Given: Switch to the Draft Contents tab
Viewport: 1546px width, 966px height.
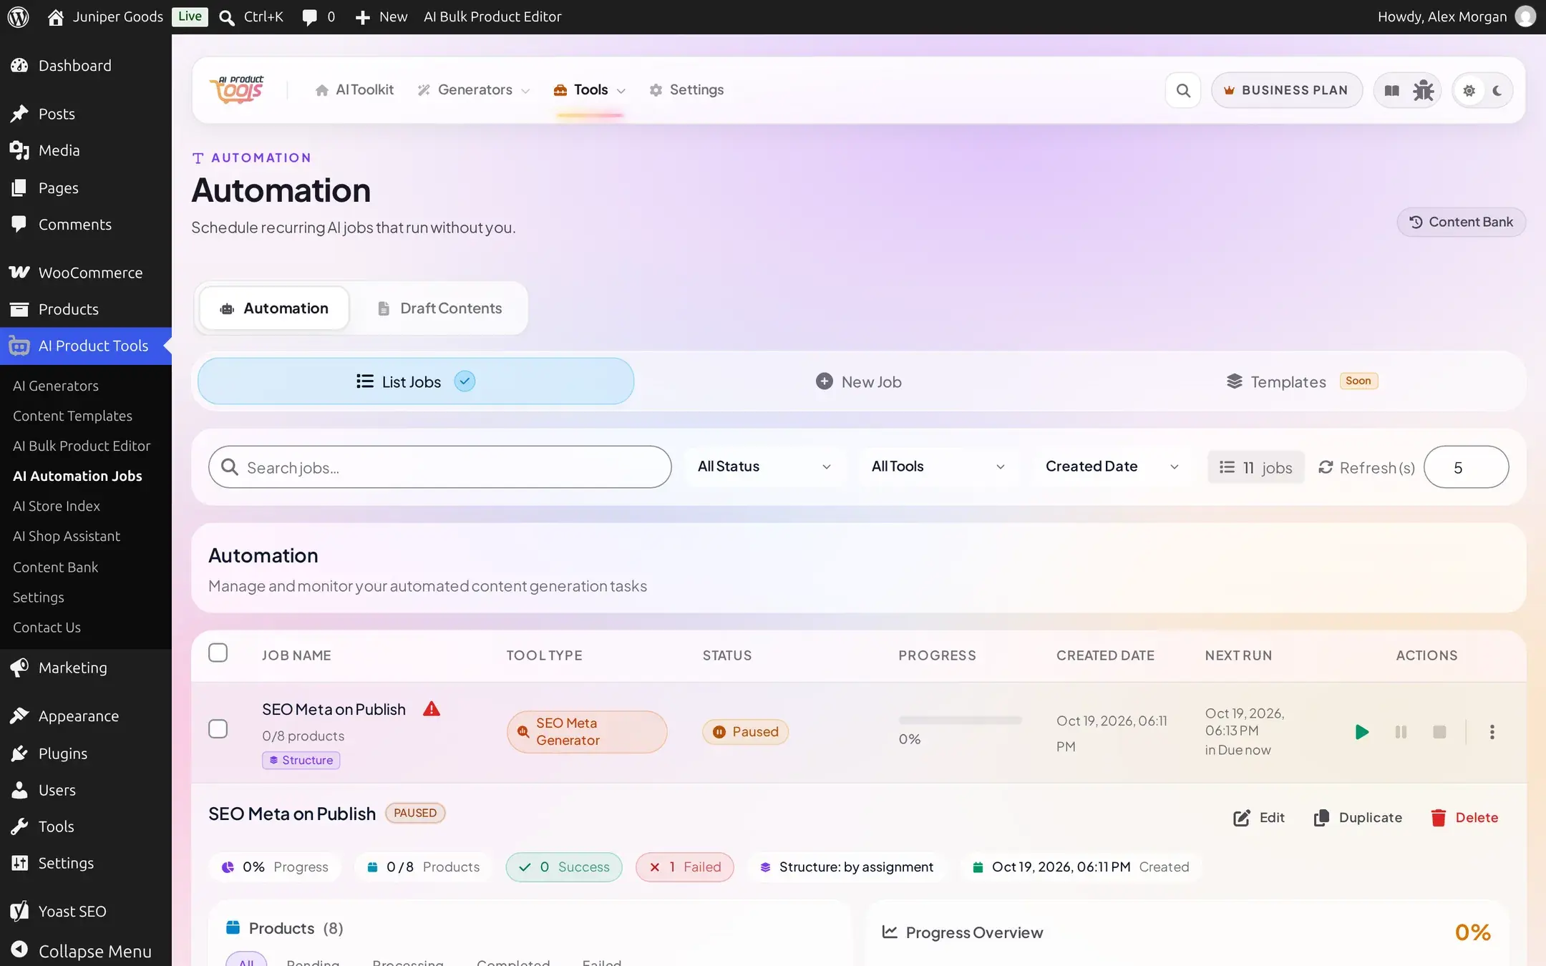Looking at the screenshot, I should coord(439,308).
